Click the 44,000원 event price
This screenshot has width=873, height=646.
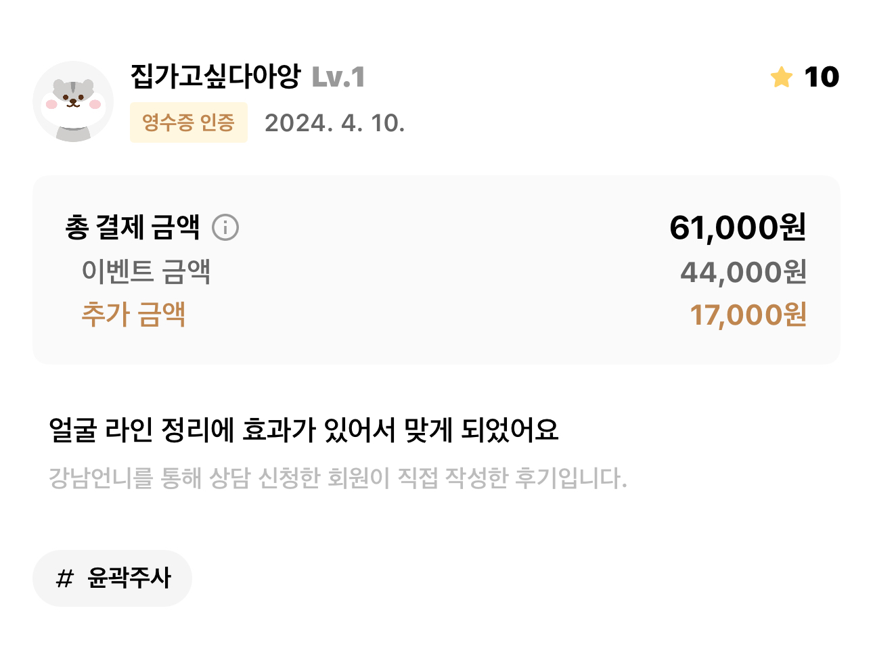(x=743, y=272)
